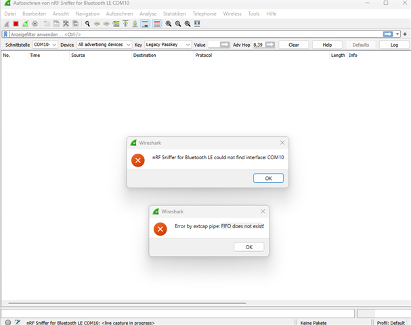The image size is (411, 325).
Task: Open the Wireless menu
Action: point(232,14)
